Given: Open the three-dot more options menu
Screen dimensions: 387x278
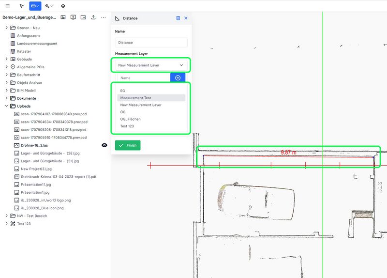Looking at the screenshot, I should [104, 17].
